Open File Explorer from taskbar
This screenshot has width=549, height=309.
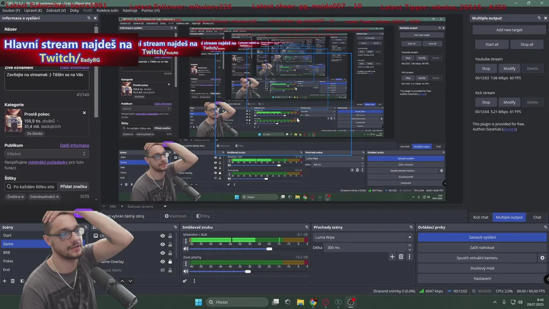coord(300,302)
